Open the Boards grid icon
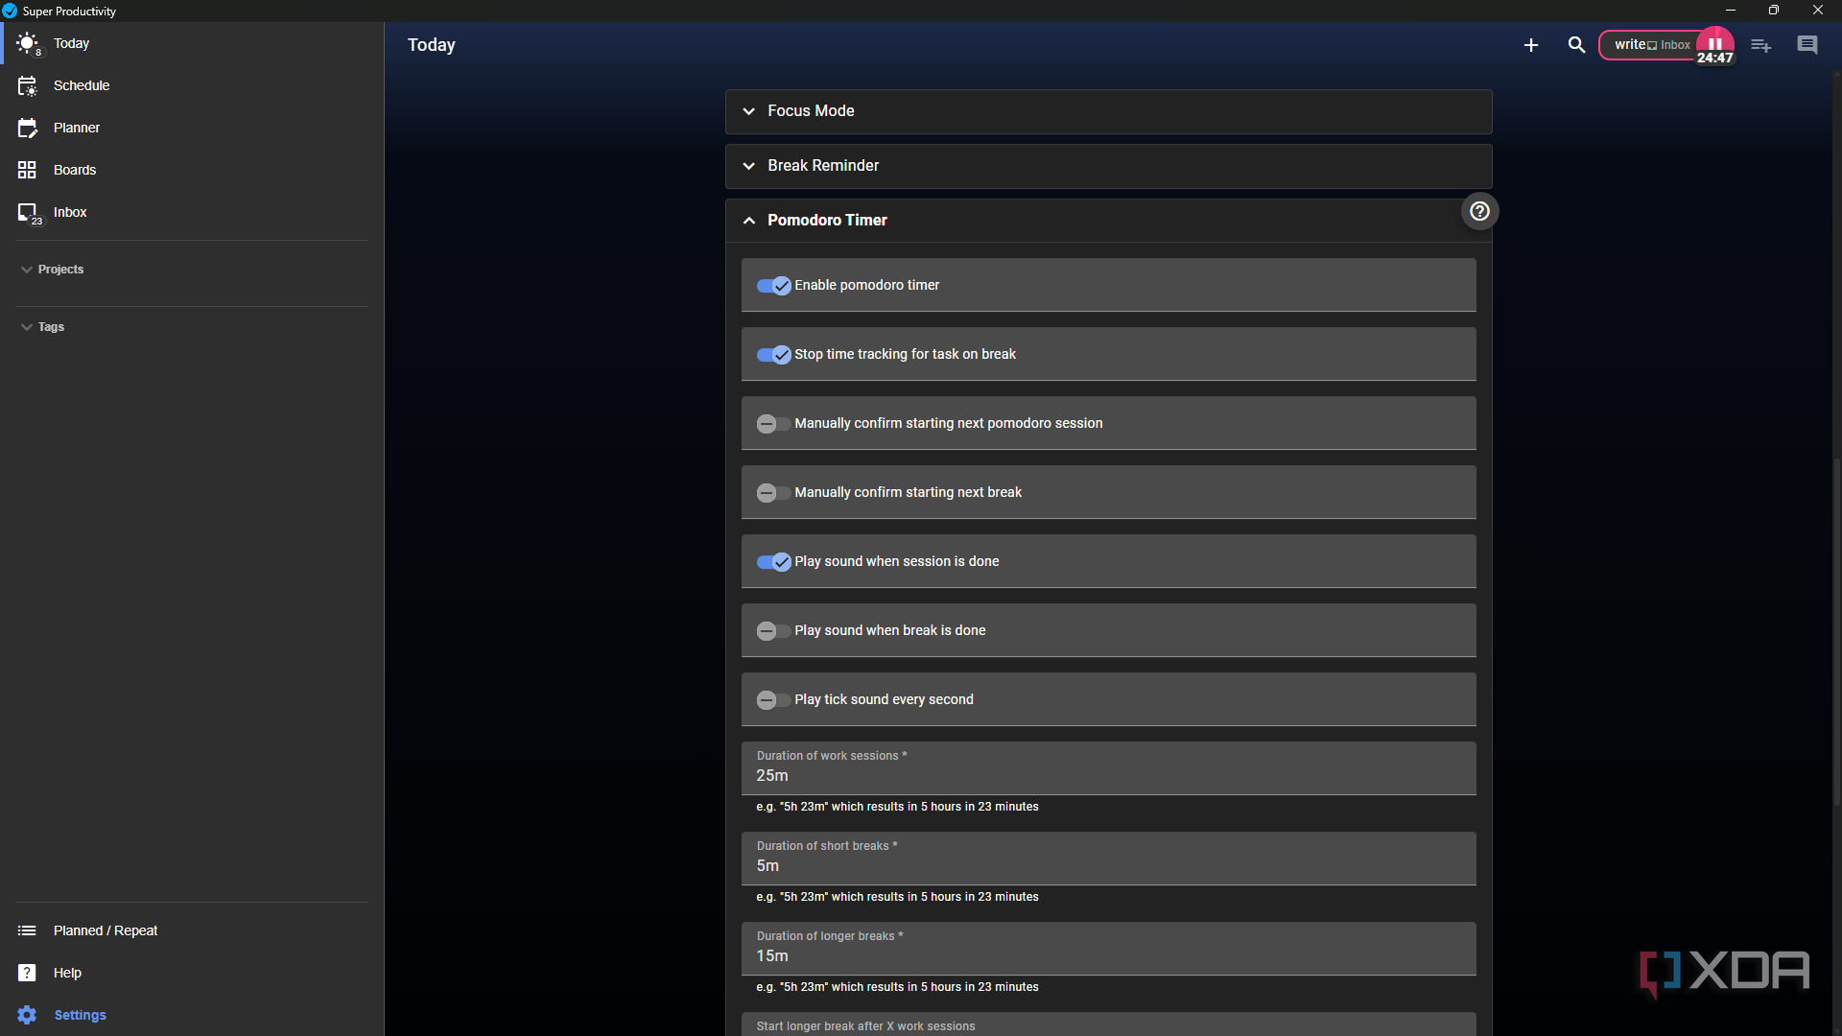This screenshot has width=1842, height=1036. (27, 170)
